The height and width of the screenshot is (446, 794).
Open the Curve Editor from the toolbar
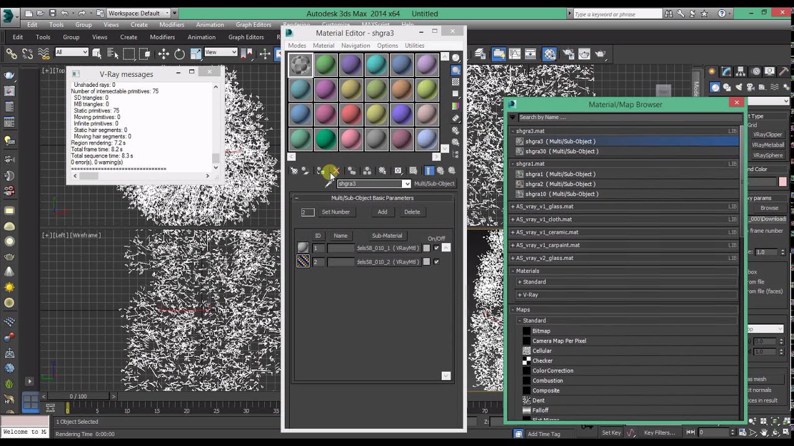point(514,54)
